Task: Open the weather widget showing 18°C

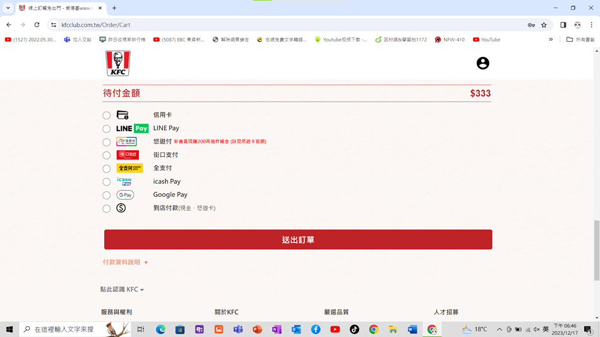Action: (474, 329)
